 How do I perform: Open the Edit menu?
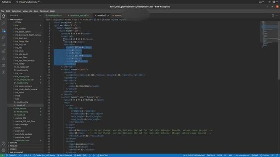8,11
